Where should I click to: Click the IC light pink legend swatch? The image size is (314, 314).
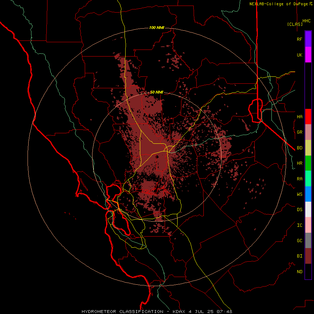(x=308, y=225)
